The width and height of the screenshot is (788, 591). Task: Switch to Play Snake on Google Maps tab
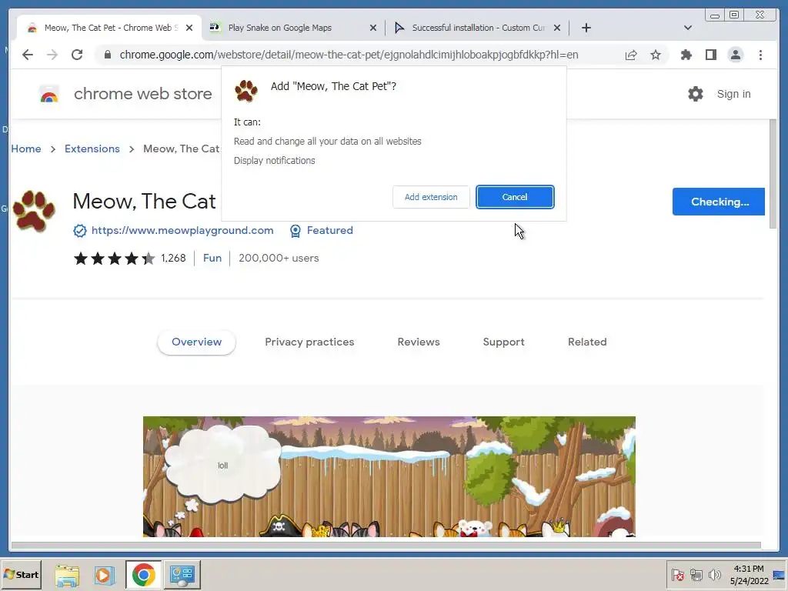pos(293,28)
